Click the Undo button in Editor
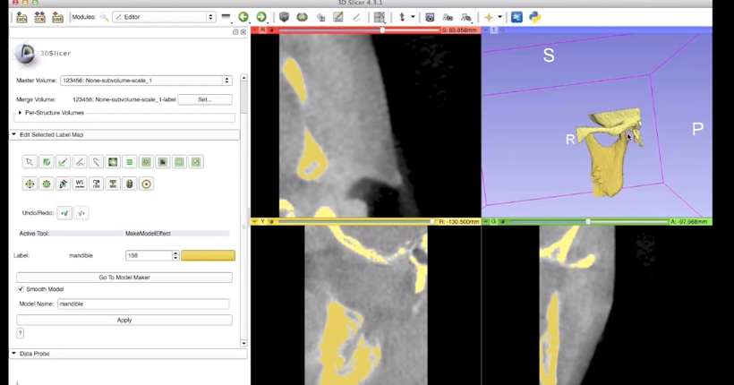Screen dimensions: 734x385 tap(64, 213)
